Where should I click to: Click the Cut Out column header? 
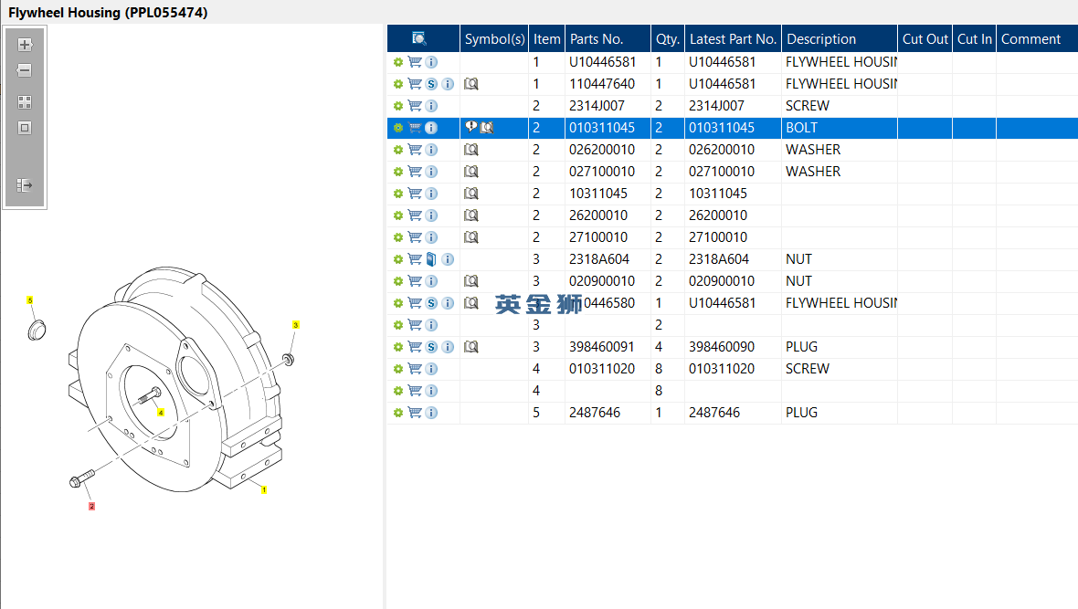click(x=925, y=38)
